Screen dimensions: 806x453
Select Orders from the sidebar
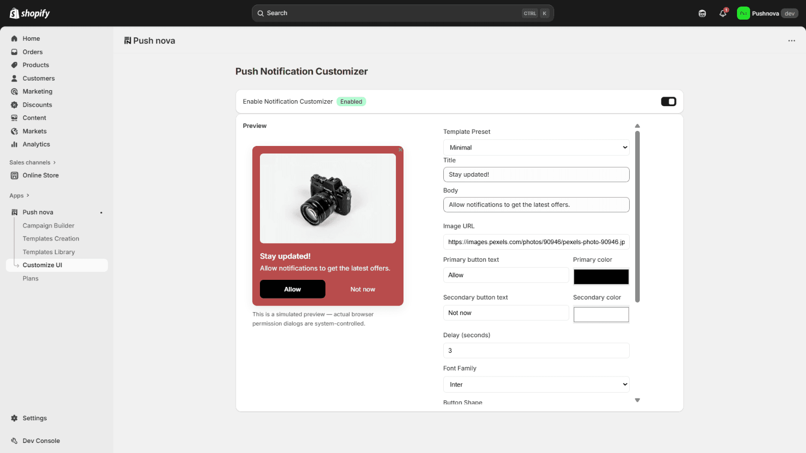click(33, 51)
